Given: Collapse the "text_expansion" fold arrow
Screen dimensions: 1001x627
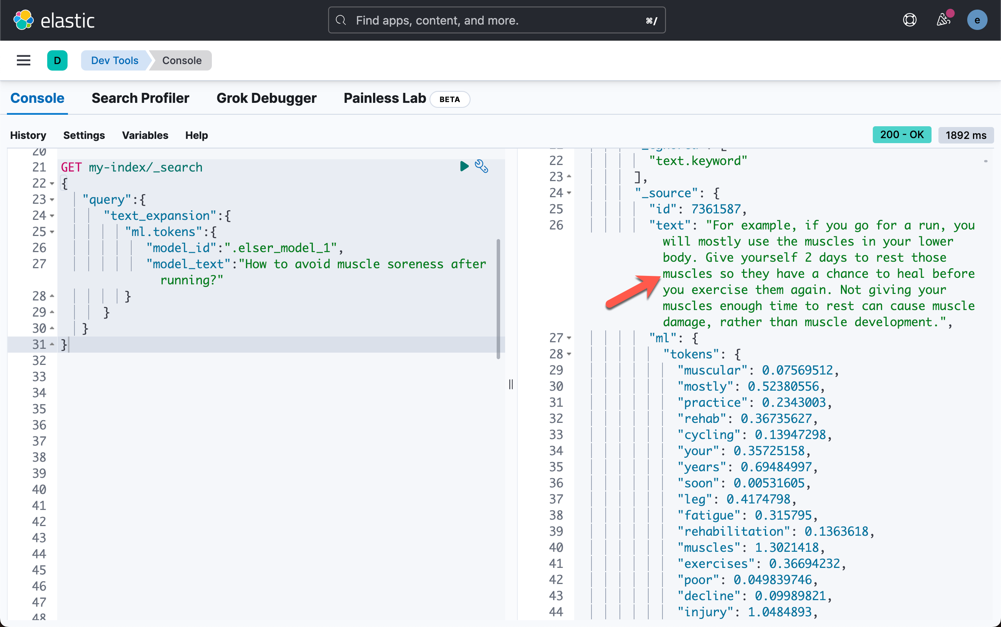Looking at the screenshot, I should 52,216.
